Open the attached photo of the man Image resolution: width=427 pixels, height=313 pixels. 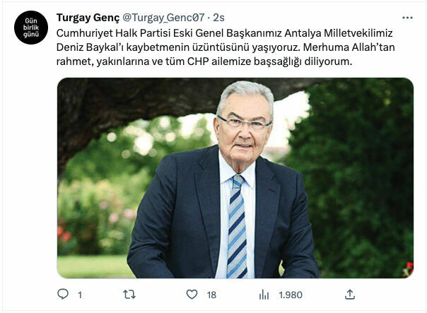pos(235,178)
